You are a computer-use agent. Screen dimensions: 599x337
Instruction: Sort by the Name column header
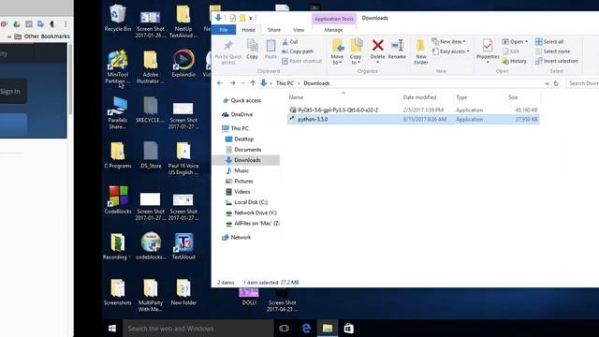click(296, 97)
